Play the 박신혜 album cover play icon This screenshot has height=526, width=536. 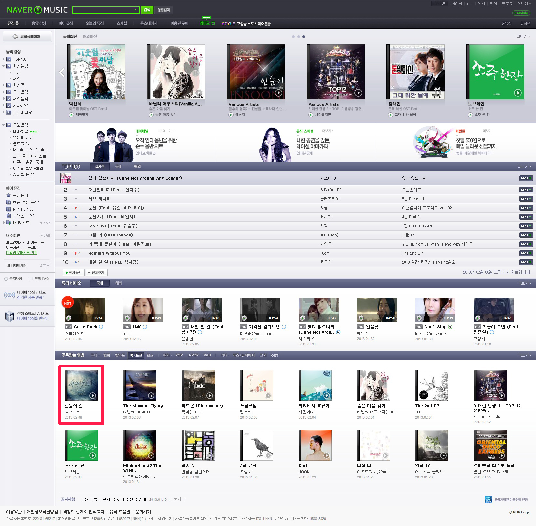point(119,93)
